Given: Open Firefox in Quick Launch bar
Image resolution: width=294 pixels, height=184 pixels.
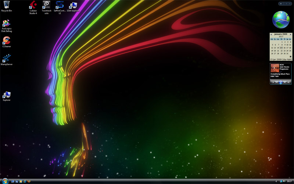Looking at the screenshot, I should point(29,181).
